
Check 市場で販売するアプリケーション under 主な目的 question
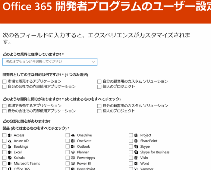click(4, 81)
